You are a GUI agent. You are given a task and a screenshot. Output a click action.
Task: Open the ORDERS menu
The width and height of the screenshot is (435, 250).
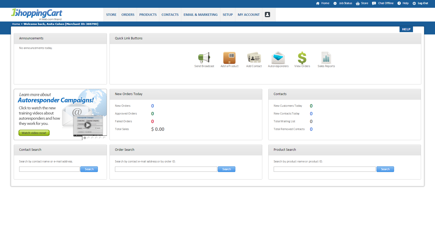[x=128, y=15]
